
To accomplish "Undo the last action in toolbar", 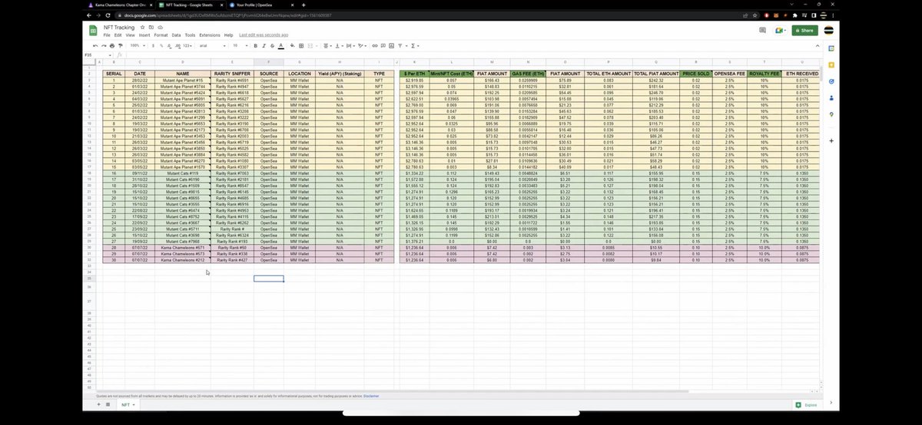I will click(95, 45).
